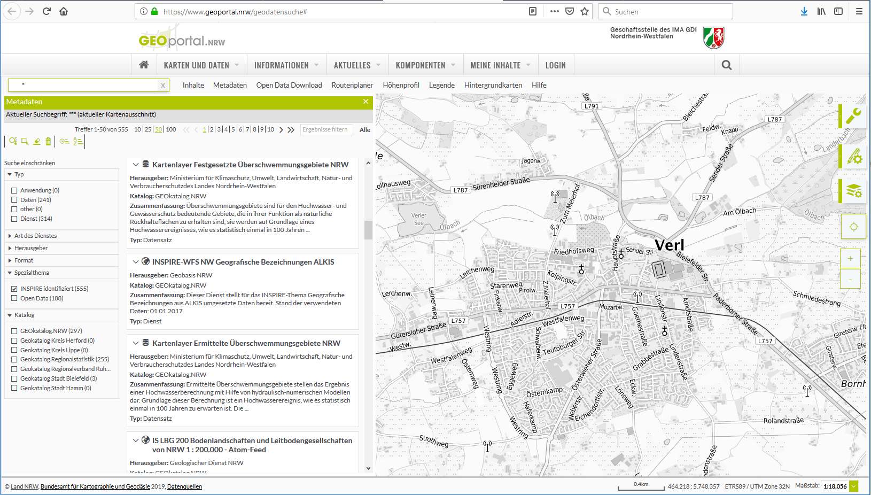Click the home icon in navigation bar
The height and width of the screenshot is (495, 871).
click(144, 65)
